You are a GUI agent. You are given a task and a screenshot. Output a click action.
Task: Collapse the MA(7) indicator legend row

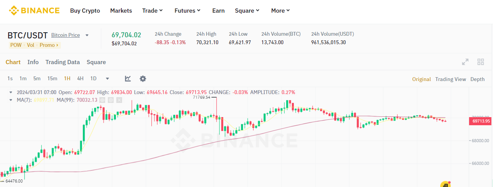point(11,100)
